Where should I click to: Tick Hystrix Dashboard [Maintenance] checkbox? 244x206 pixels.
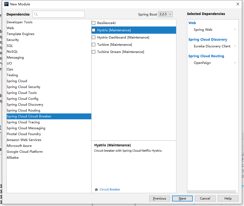93,37
